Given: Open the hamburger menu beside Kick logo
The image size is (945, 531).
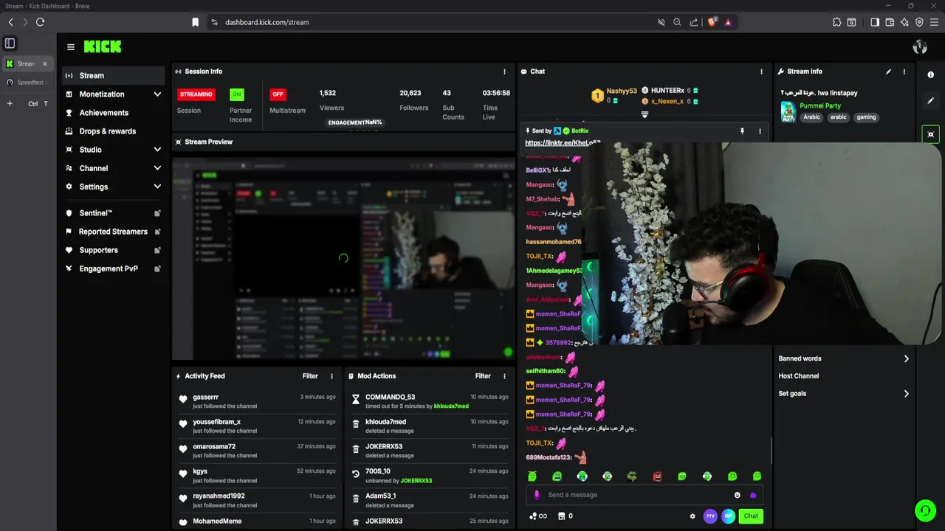Looking at the screenshot, I should tap(71, 46).
